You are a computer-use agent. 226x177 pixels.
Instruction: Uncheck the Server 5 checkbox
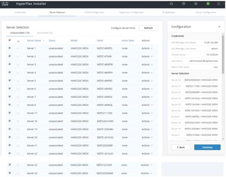tap(10, 80)
